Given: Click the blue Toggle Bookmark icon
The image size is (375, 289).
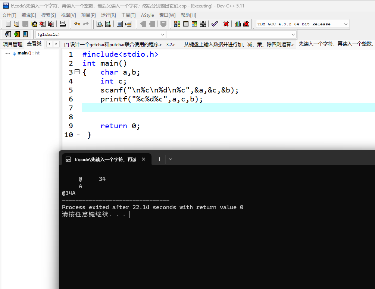Looking at the screenshot, I should [25, 34].
